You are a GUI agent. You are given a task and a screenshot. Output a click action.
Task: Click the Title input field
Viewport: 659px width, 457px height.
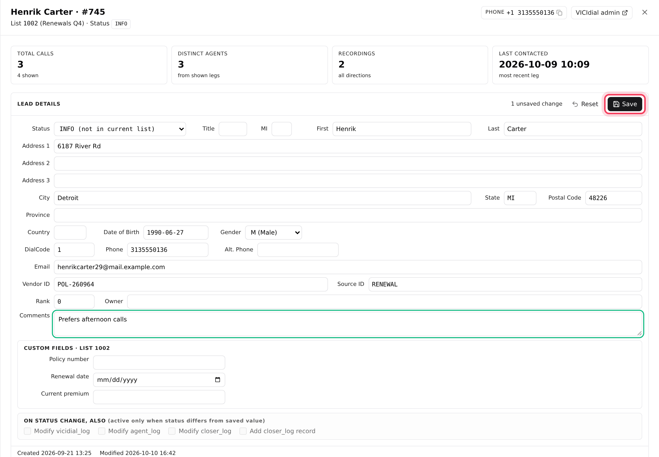click(233, 129)
